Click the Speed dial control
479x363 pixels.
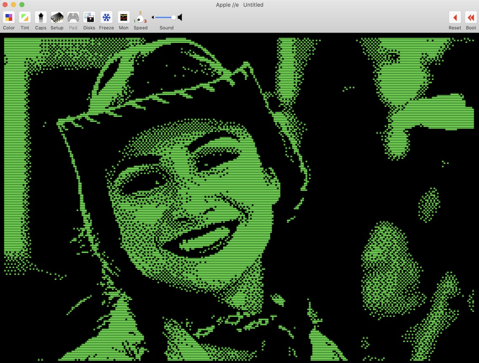point(140,19)
